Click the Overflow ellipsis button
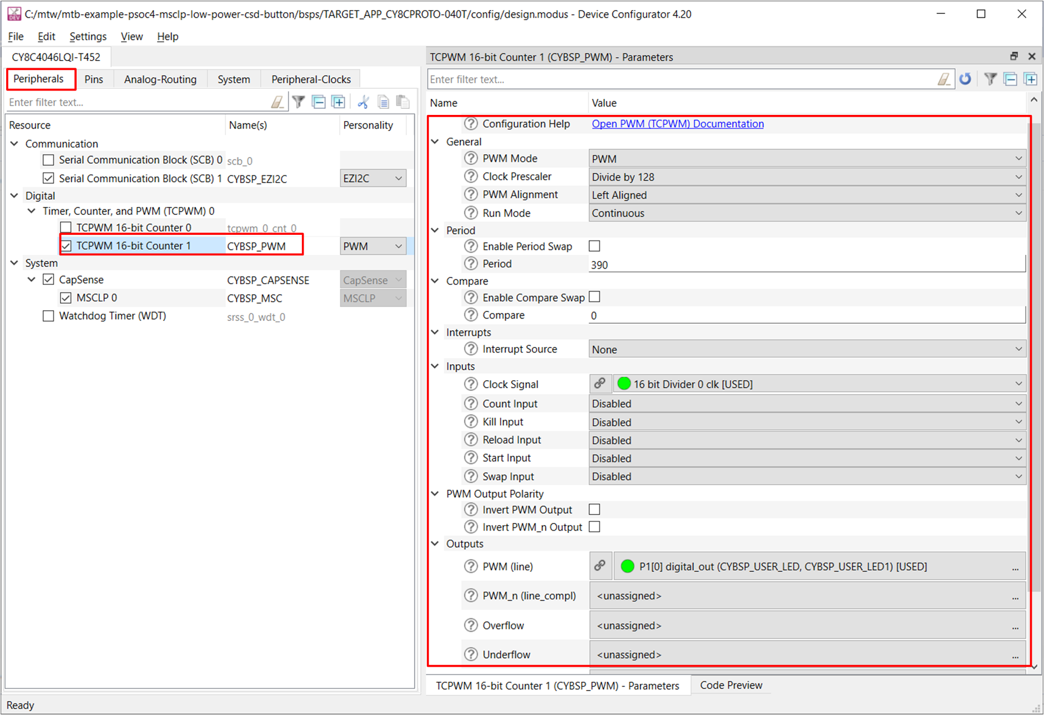Viewport: 1044px width, 715px height. (1015, 627)
